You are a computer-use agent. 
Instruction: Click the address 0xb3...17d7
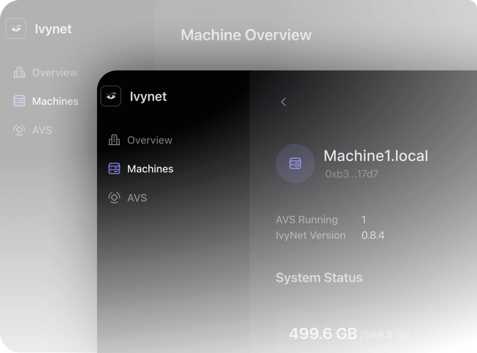pos(352,174)
